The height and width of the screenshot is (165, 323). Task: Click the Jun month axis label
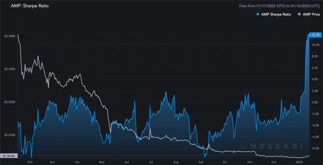coord(127,162)
